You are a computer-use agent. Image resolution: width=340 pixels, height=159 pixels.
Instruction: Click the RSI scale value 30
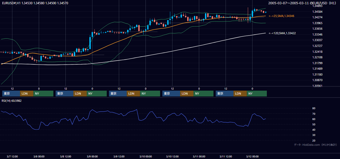(x=314, y=135)
